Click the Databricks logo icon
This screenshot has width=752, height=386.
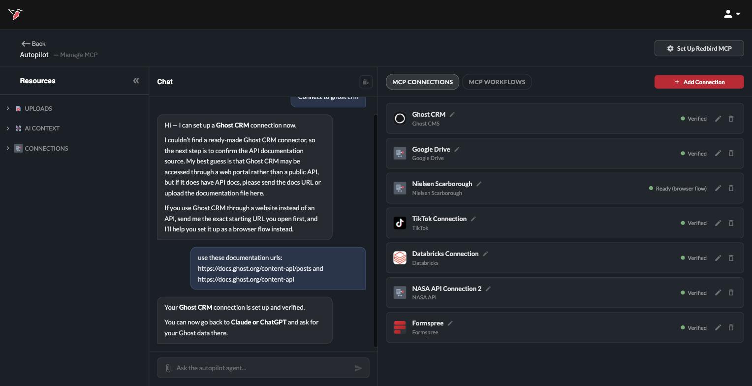(x=400, y=257)
